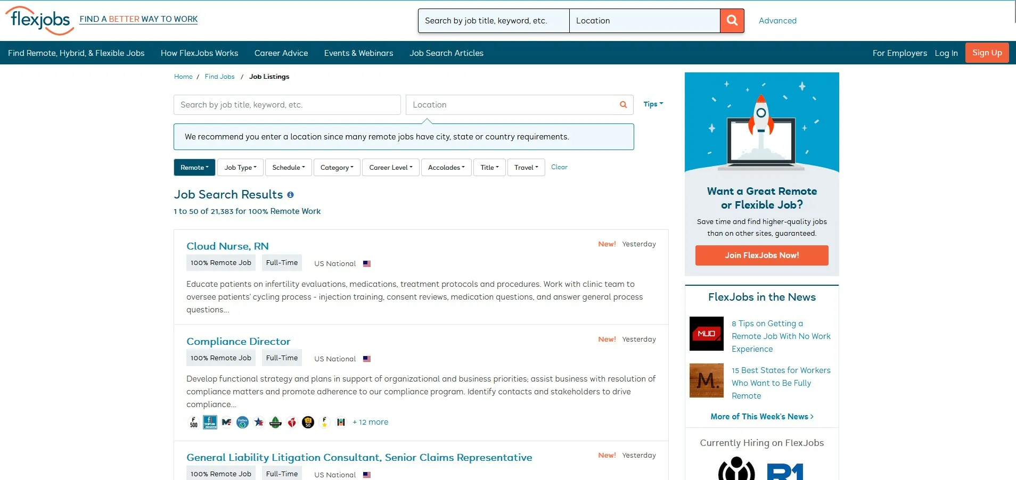Open the Career Level dropdown
Screen dimensions: 1016x480
click(391, 168)
